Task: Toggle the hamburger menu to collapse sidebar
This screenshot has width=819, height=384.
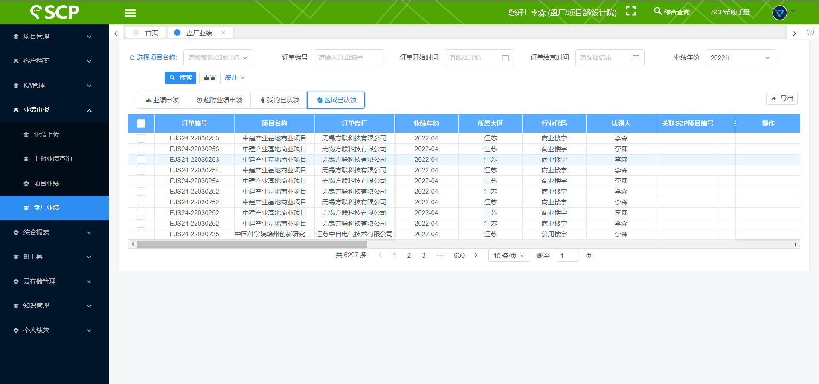Action: [130, 13]
